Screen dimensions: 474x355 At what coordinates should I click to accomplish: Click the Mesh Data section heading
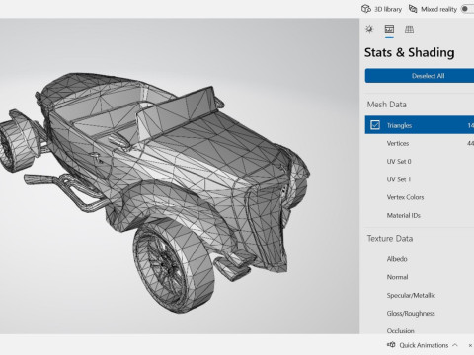pos(387,105)
